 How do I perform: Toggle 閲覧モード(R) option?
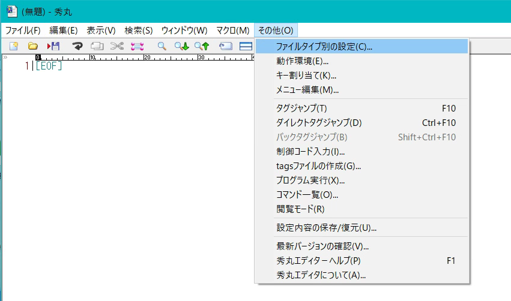point(361,209)
